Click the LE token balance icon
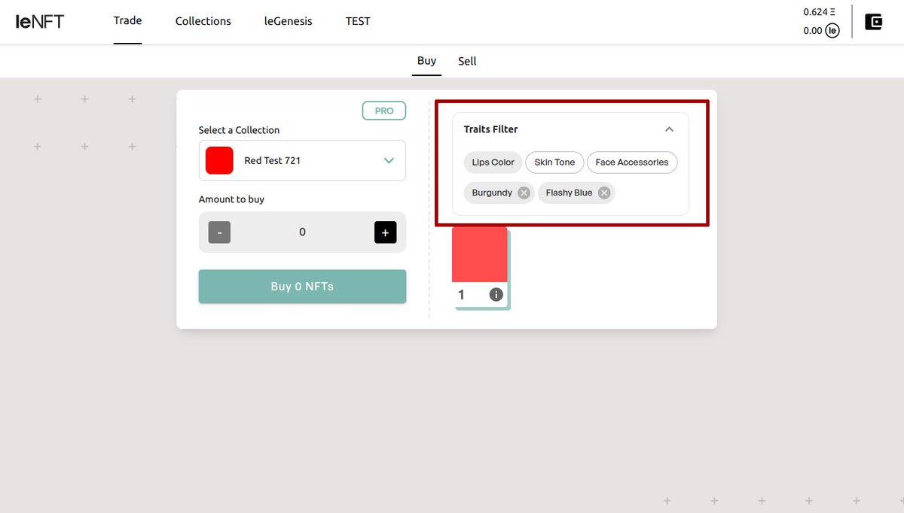The width and height of the screenshot is (904, 513). click(832, 31)
